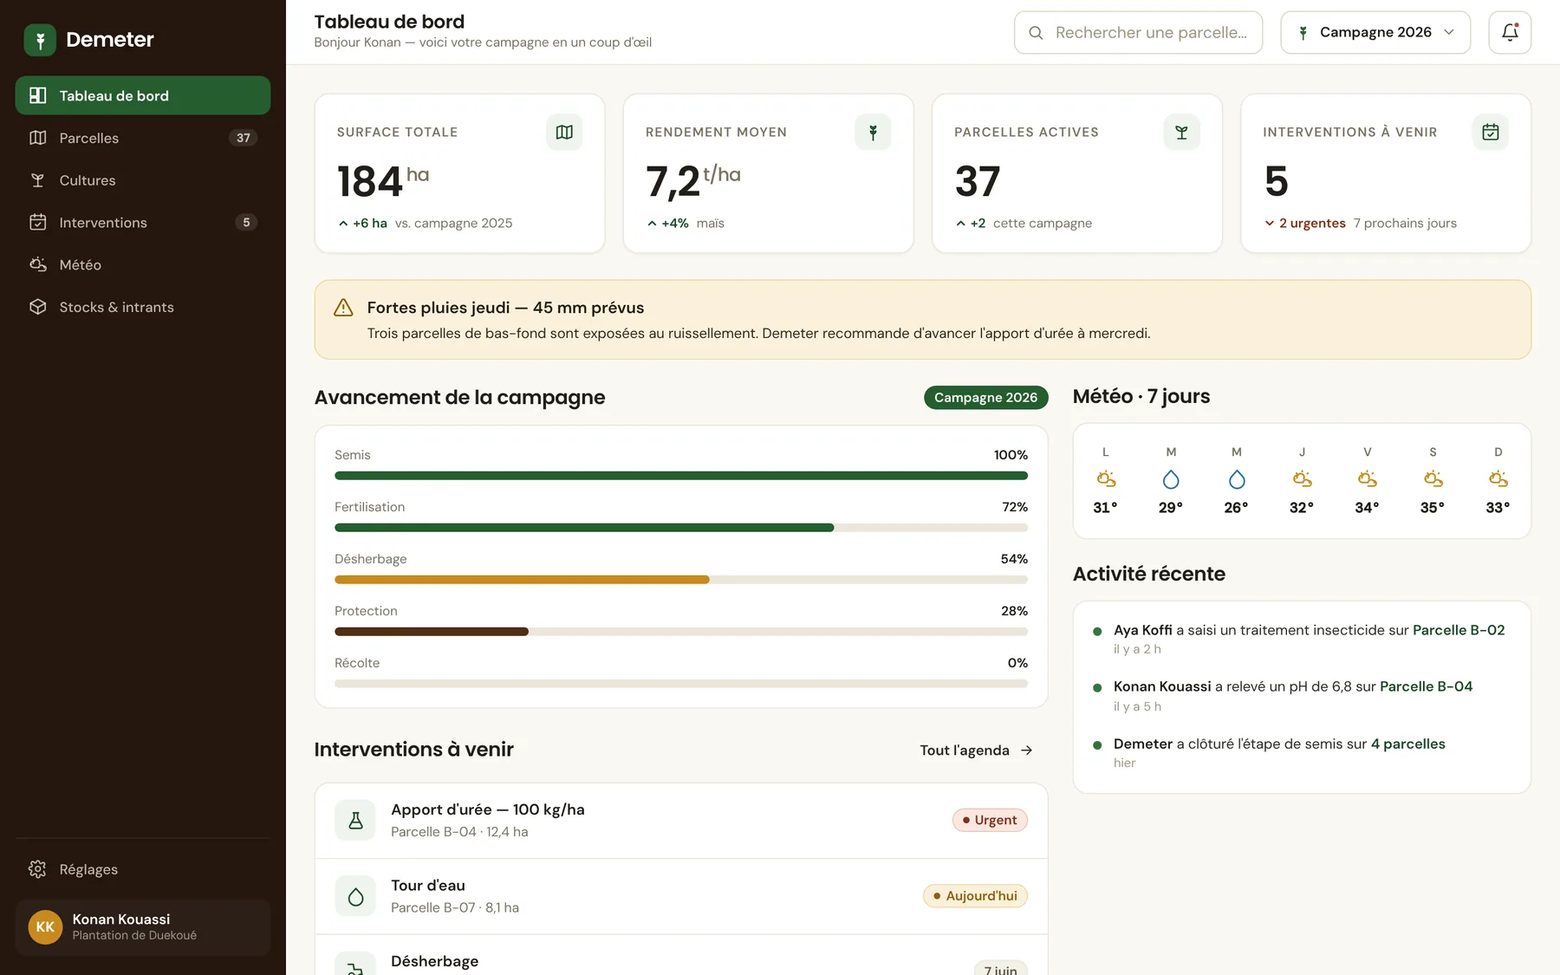Click the Demeter logo icon
The width and height of the screenshot is (1560, 975).
[x=40, y=40]
